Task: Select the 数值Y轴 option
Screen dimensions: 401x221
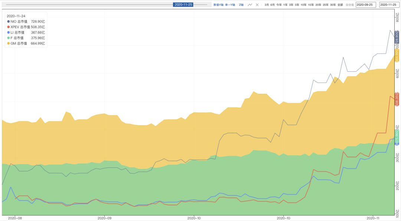Action: [x=218, y=5]
